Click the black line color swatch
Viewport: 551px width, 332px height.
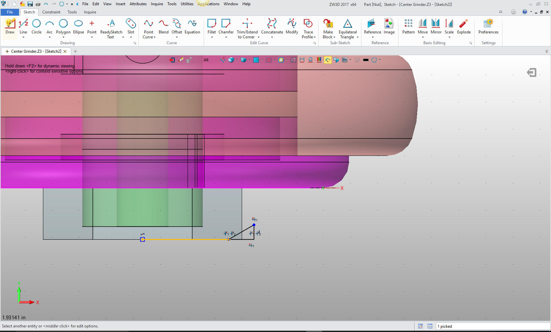coord(366,60)
